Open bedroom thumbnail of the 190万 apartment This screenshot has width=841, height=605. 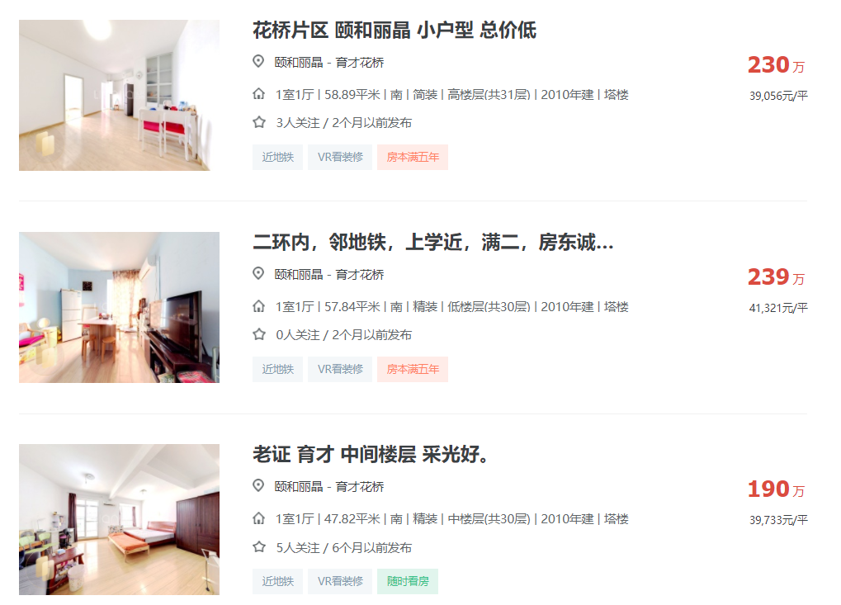point(119,519)
